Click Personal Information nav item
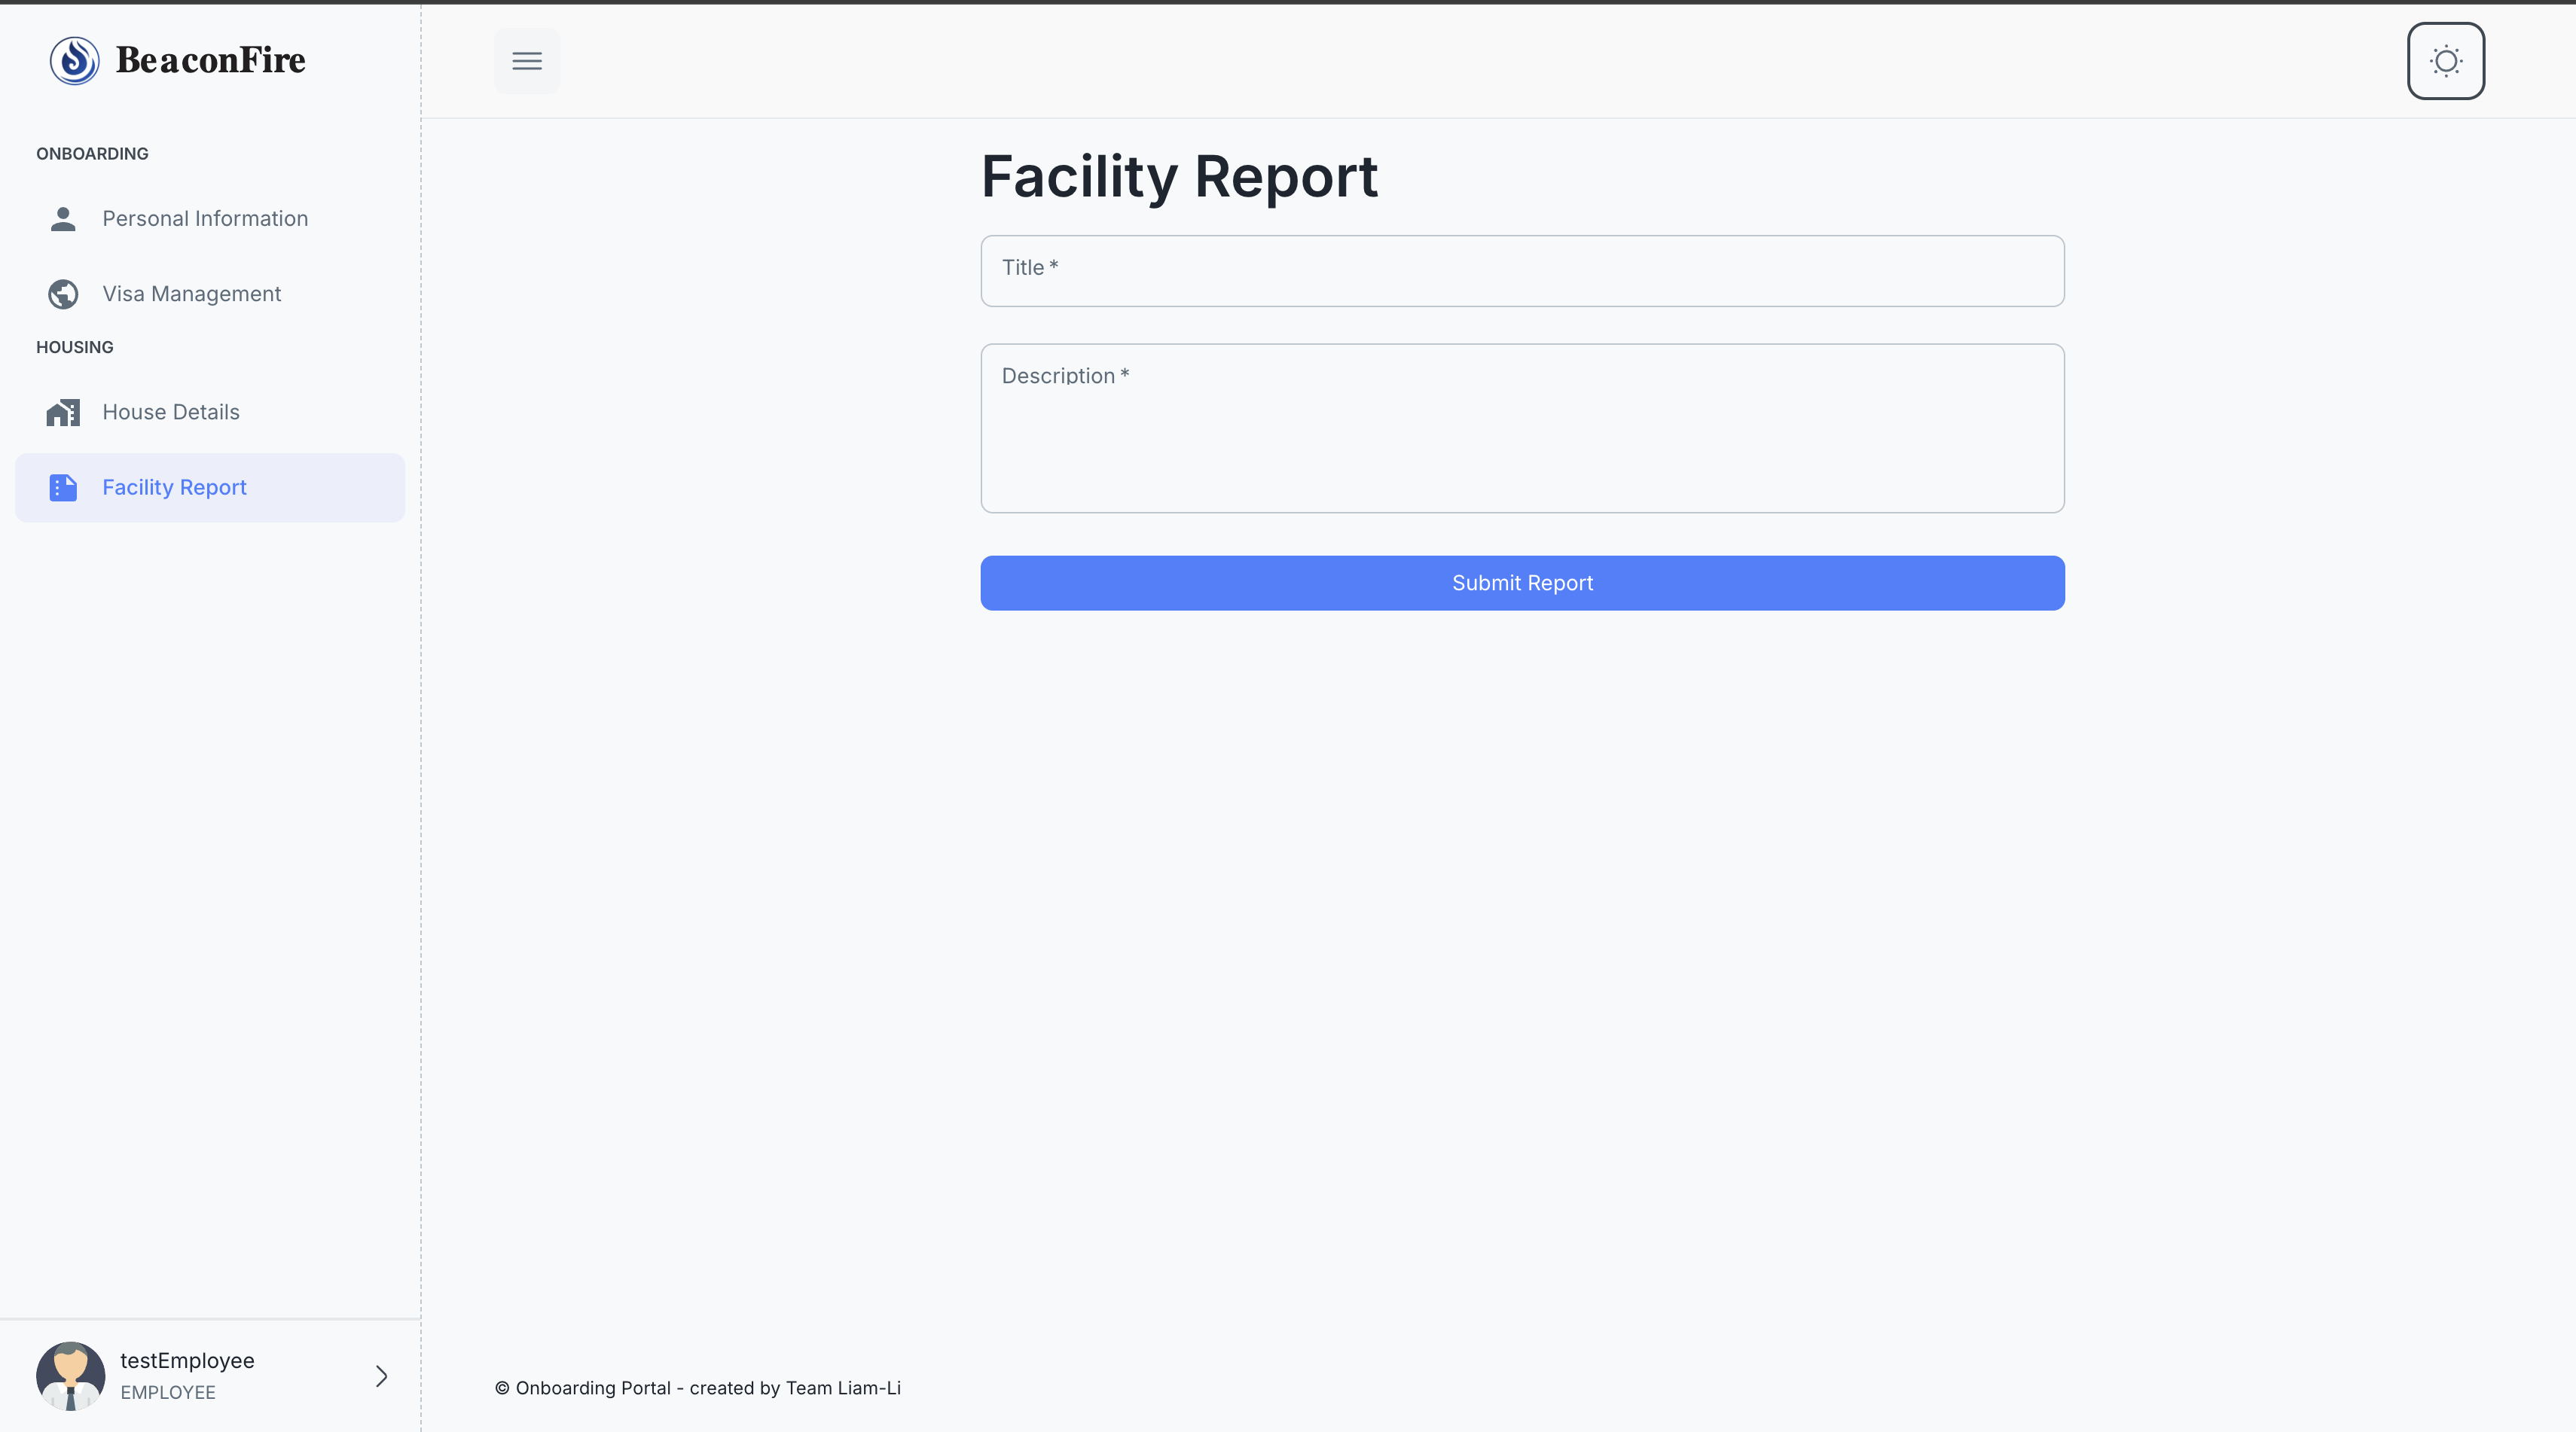The image size is (2576, 1432). pyautogui.click(x=205, y=219)
